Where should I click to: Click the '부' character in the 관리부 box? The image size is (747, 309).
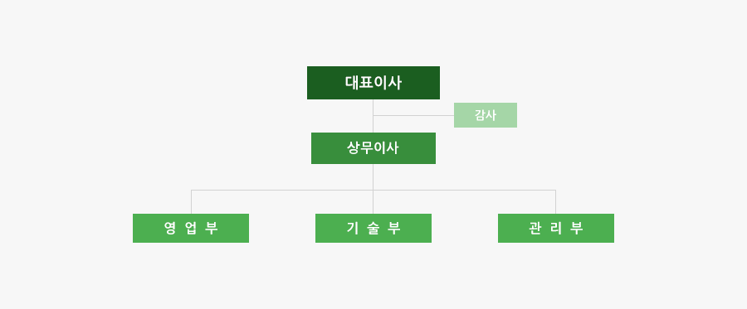(577, 228)
